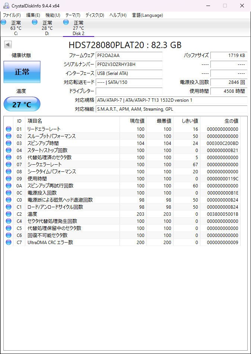Click status orb for スピンアップ再試行回数 row
This screenshot has width=251, height=354.
click(9, 186)
